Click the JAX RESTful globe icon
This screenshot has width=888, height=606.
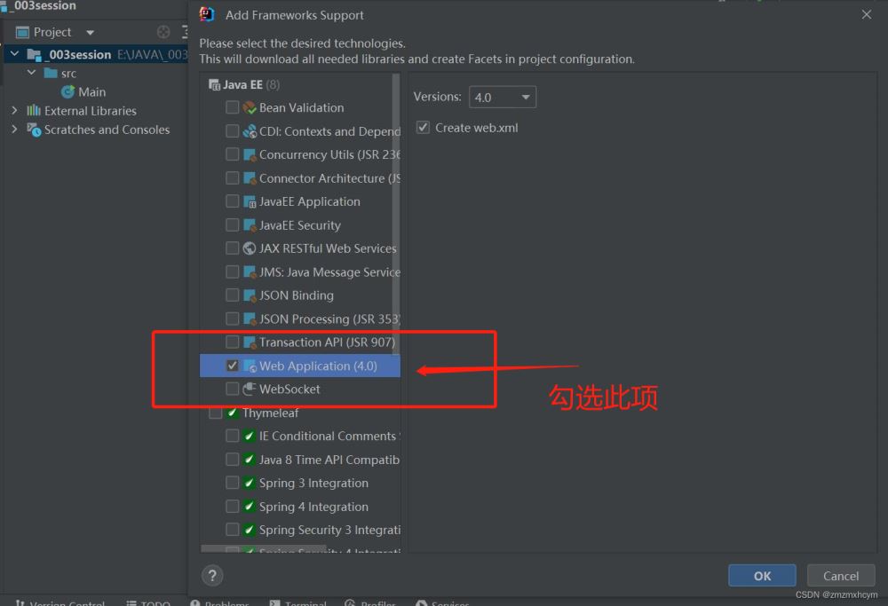coord(250,248)
